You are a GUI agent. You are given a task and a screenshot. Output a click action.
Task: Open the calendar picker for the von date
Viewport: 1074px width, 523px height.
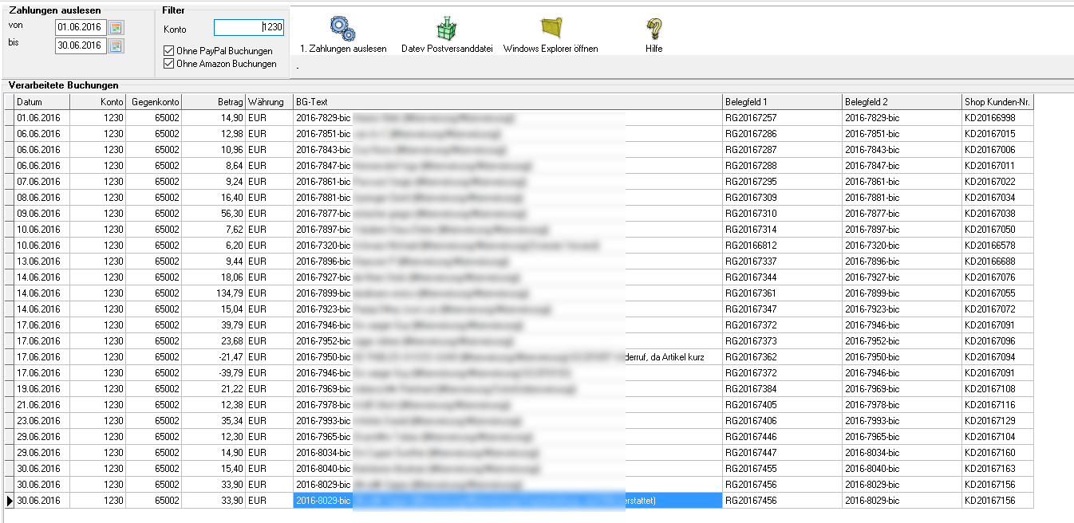116,28
